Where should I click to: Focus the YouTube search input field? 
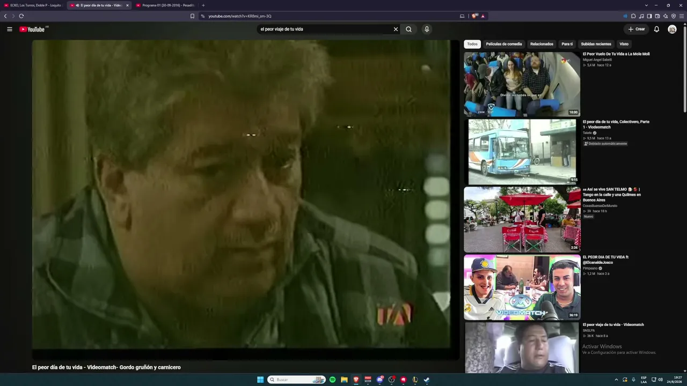[325, 29]
